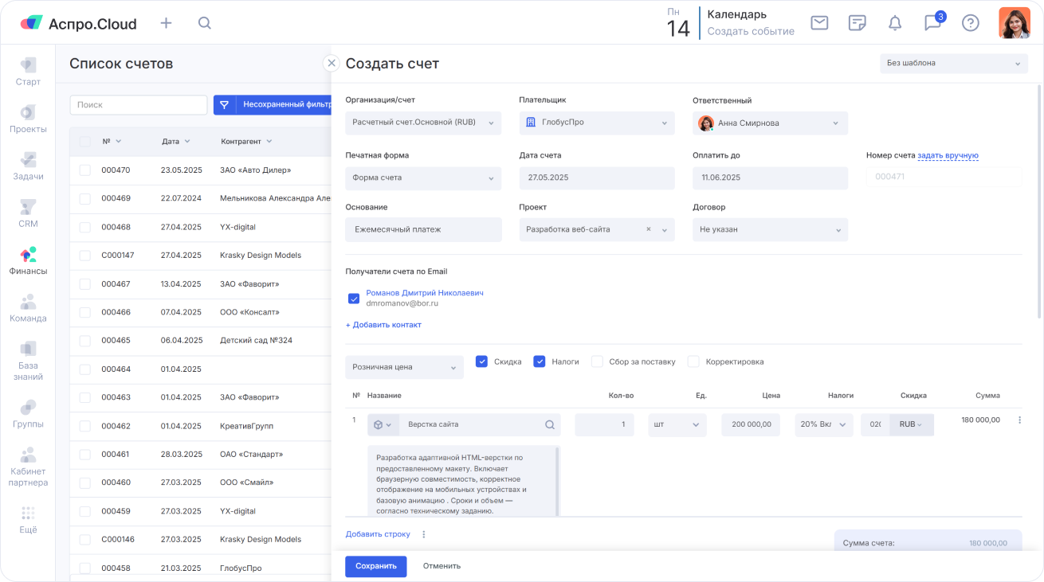Close the Создать счет panel

(331, 64)
